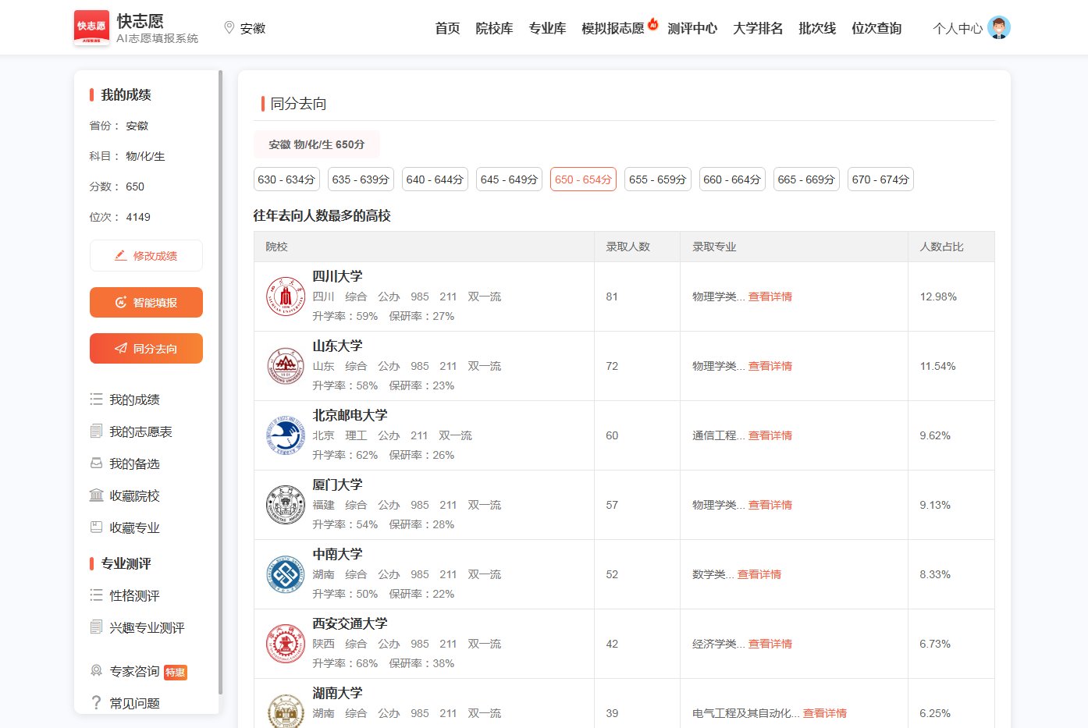View 查看详情 for 湖南大学 majors
This screenshot has width=1088, height=728.
pyautogui.click(x=825, y=713)
